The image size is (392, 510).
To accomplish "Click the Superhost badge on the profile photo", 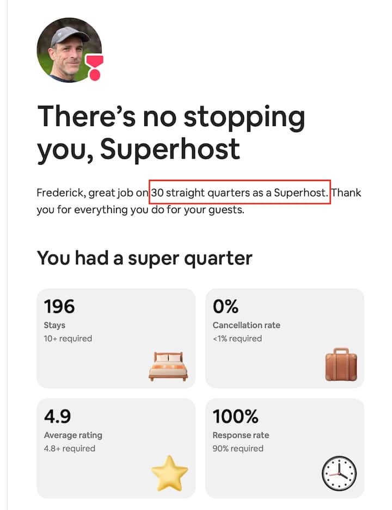I will pyautogui.click(x=95, y=67).
